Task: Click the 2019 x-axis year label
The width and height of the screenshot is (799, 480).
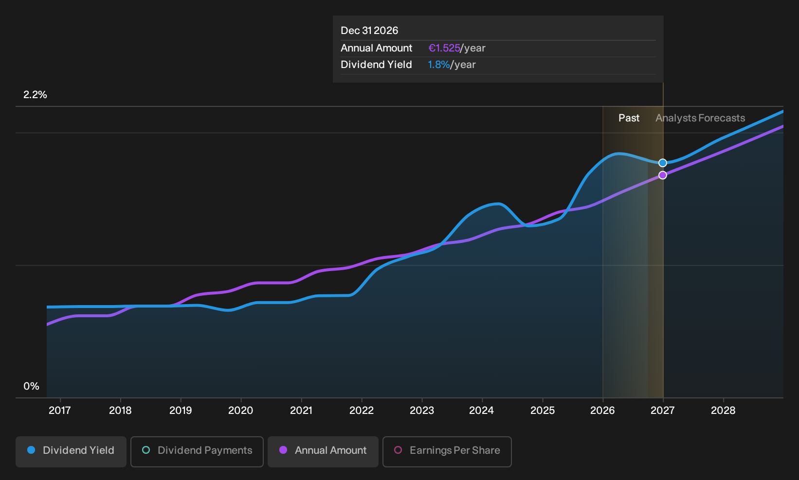Action: click(181, 411)
